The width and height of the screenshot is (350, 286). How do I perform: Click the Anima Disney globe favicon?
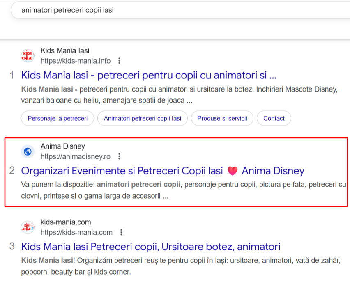click(28, 151)
